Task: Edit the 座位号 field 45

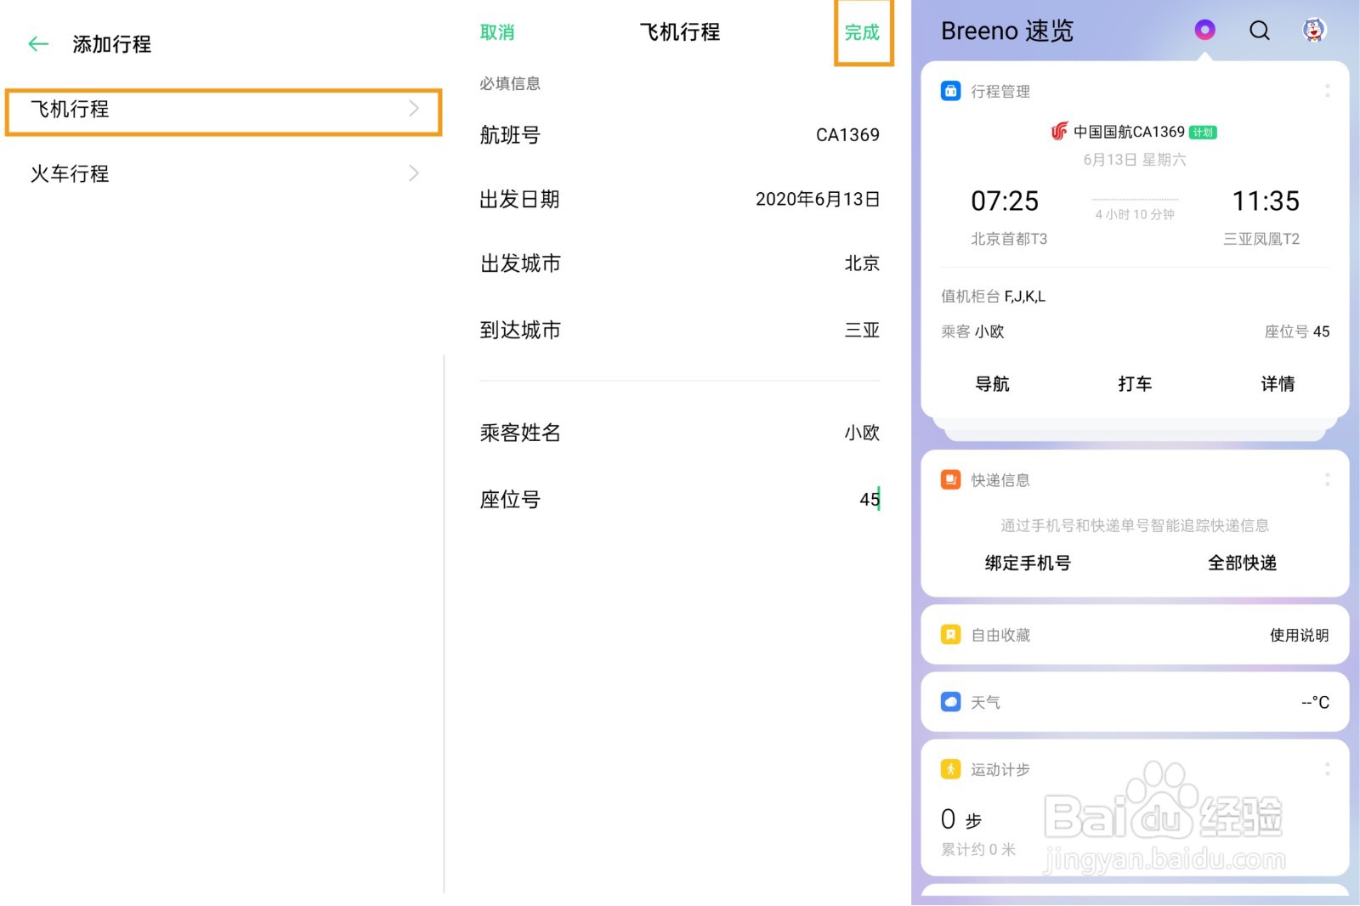Action: click(x=679, y=500)
